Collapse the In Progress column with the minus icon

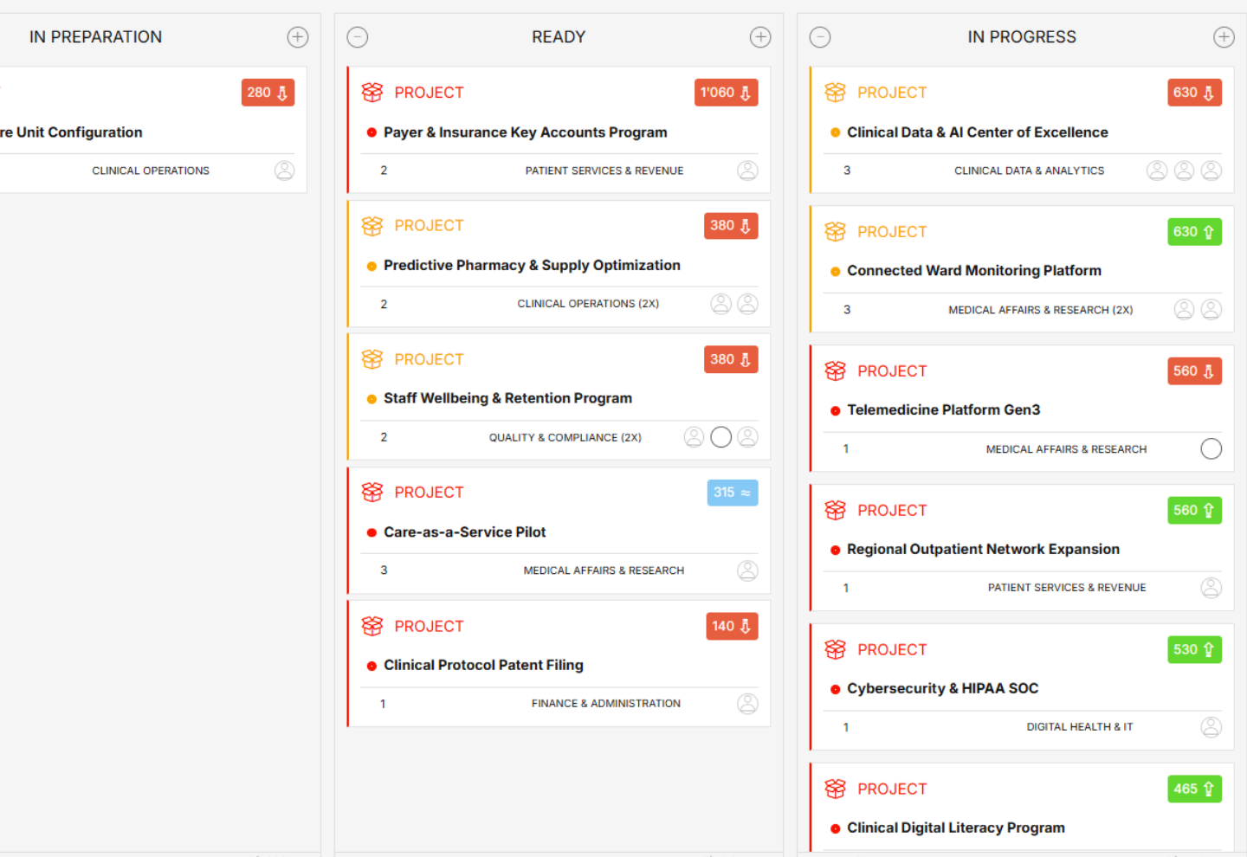[820, 37]
